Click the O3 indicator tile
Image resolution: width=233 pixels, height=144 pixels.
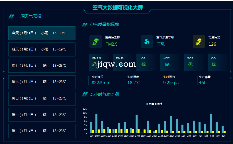148,62
